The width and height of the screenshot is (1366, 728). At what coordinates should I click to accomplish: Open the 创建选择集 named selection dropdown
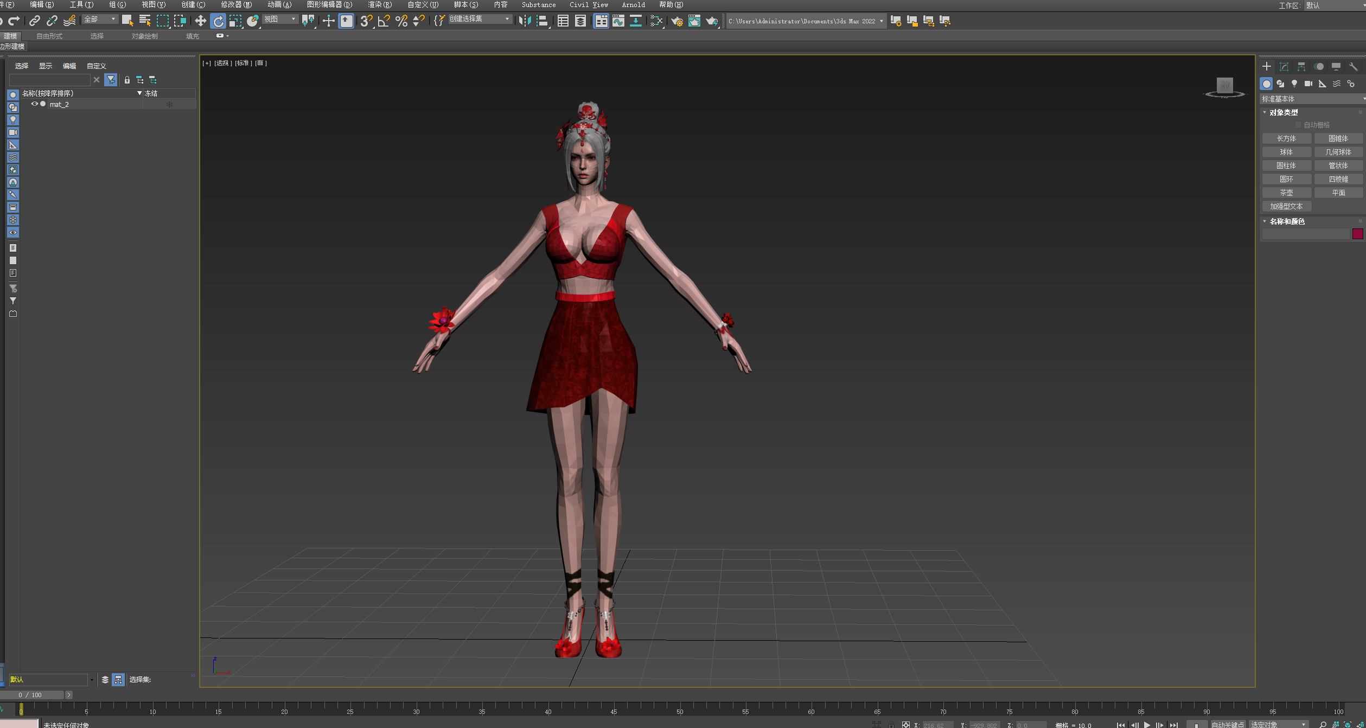point(480,19)
